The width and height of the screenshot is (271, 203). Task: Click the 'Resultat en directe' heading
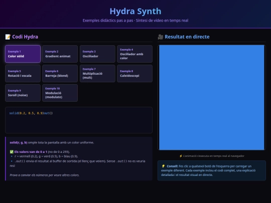(x=187, y=37)
